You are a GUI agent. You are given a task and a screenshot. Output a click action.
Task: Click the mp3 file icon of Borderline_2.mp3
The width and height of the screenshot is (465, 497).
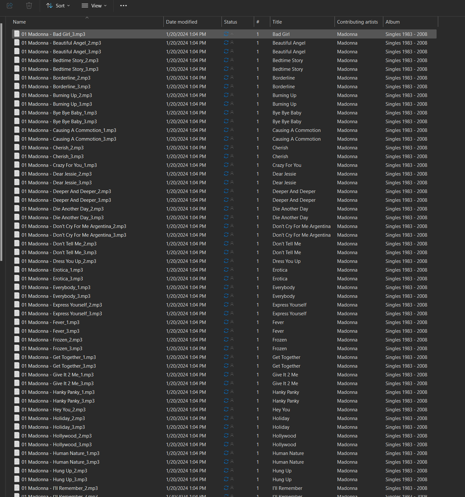(x=17, y=78)
